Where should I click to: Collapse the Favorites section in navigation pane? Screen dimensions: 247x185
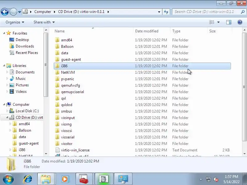pyautogui.click(x=4, y=33)
